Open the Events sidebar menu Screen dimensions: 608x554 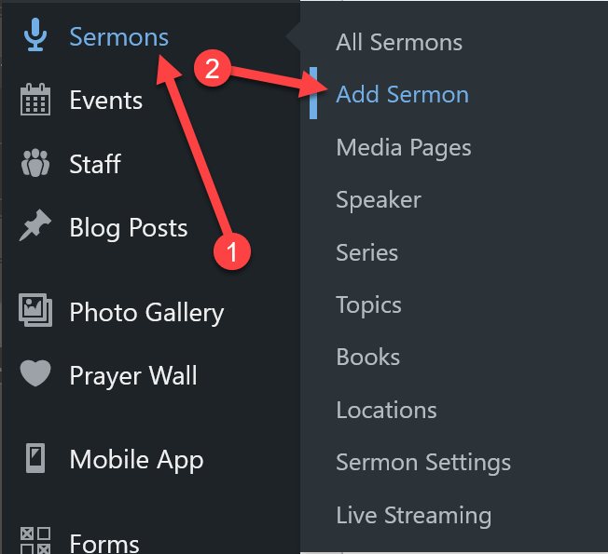coord(105,101)
